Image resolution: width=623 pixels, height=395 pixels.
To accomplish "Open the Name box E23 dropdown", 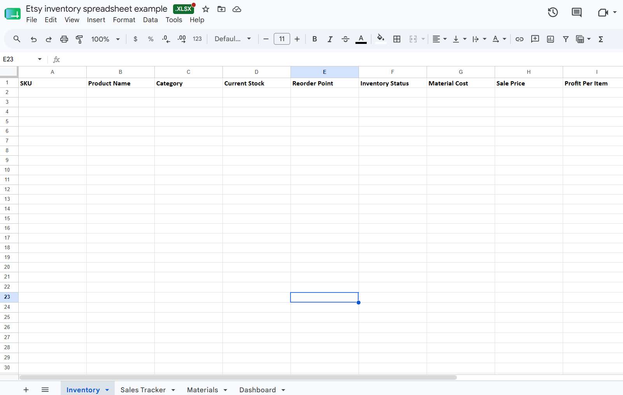I will coord(40,59).
